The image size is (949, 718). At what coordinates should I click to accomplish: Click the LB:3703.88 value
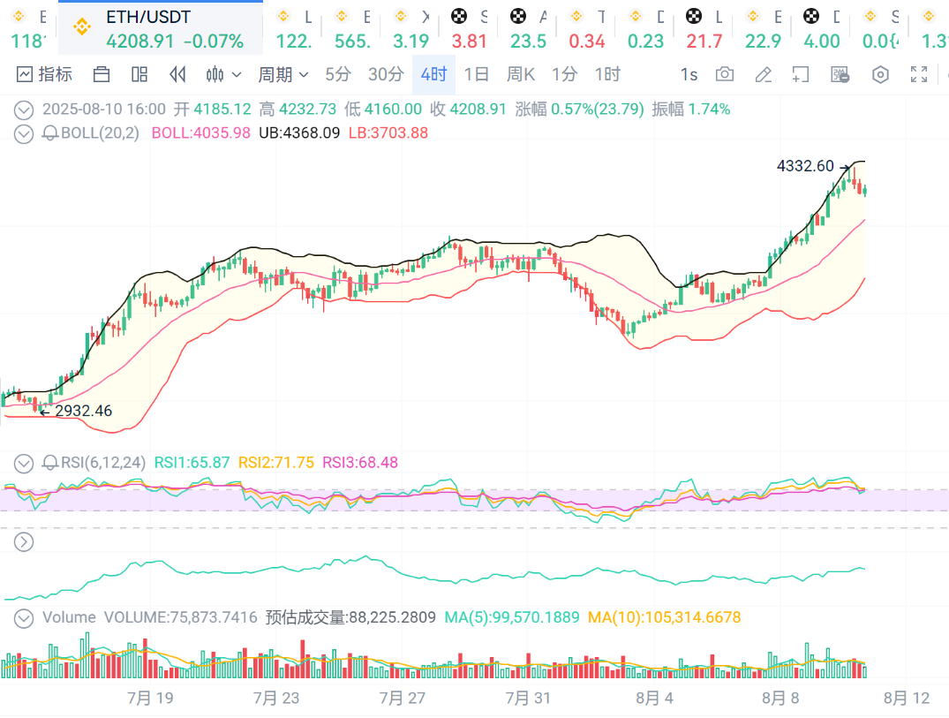pos(388,133)
